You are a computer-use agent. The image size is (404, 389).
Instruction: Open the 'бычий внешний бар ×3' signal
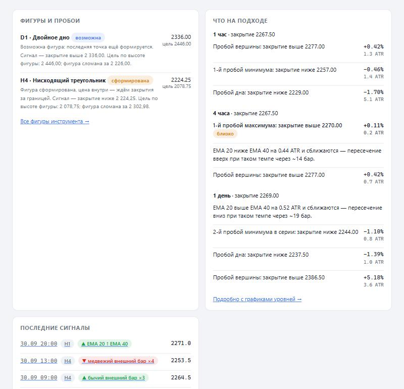(x=113, y=378)
